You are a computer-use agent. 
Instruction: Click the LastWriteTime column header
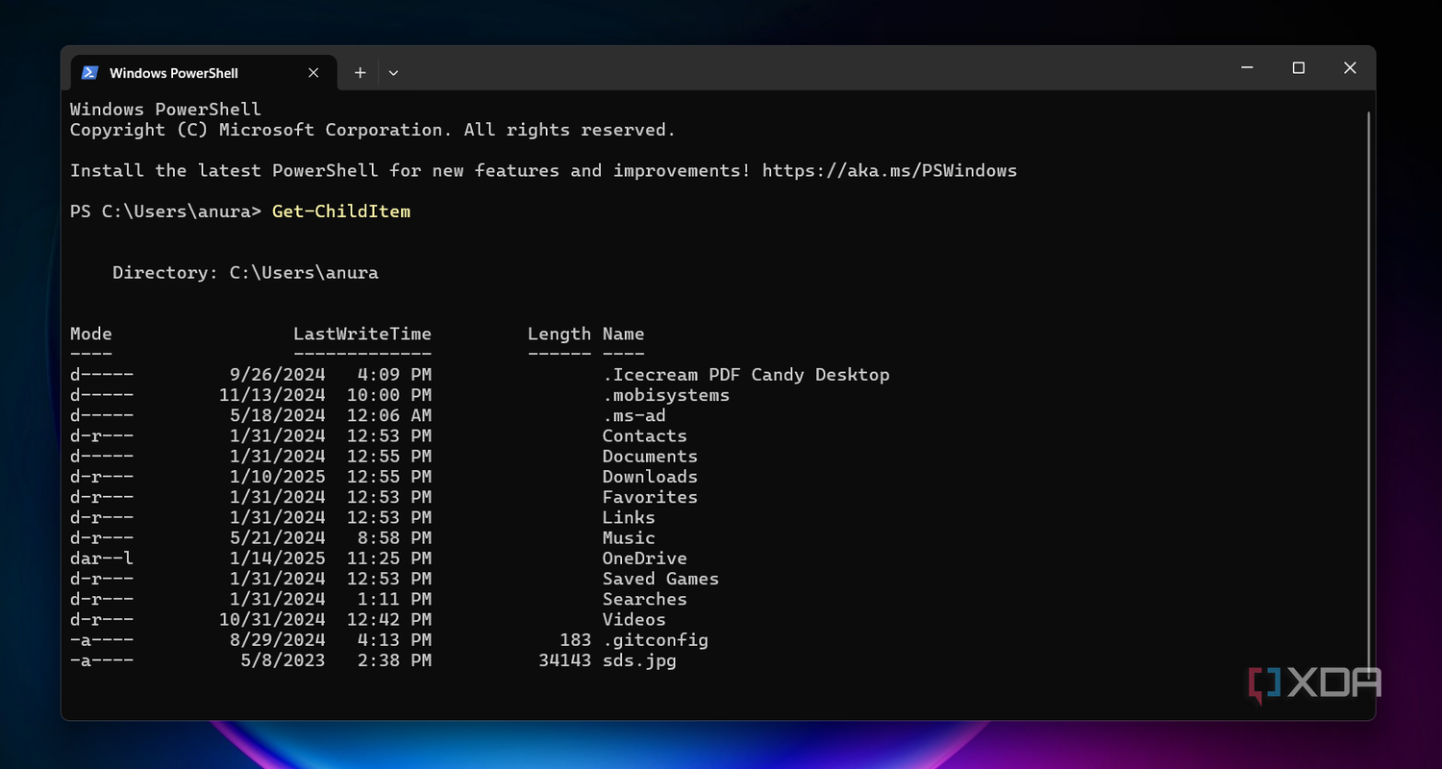(x=362, y=335)
